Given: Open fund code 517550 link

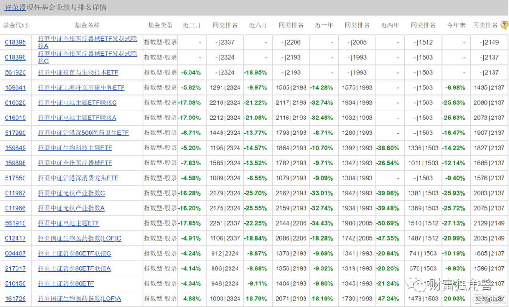Looking at the screenshot, I should click(15, 178).
